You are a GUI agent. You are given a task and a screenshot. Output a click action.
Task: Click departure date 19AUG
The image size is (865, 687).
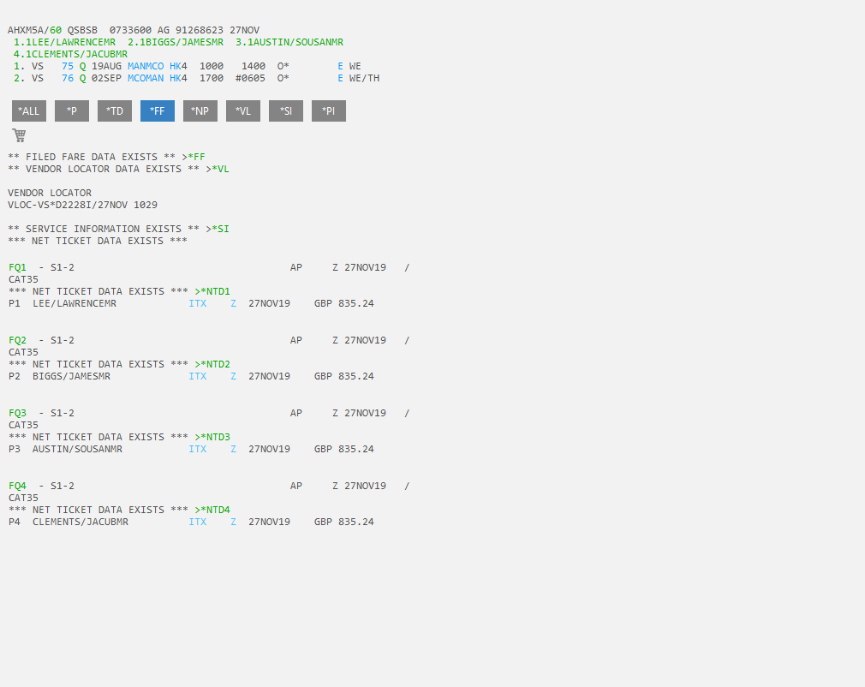pos(106,66)
